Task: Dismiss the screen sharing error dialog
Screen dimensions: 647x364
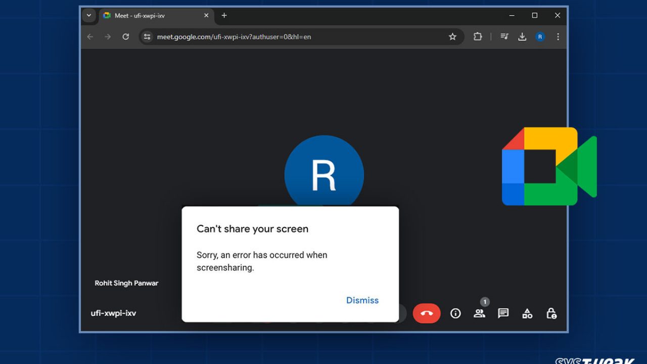Action: click(362, 300)
